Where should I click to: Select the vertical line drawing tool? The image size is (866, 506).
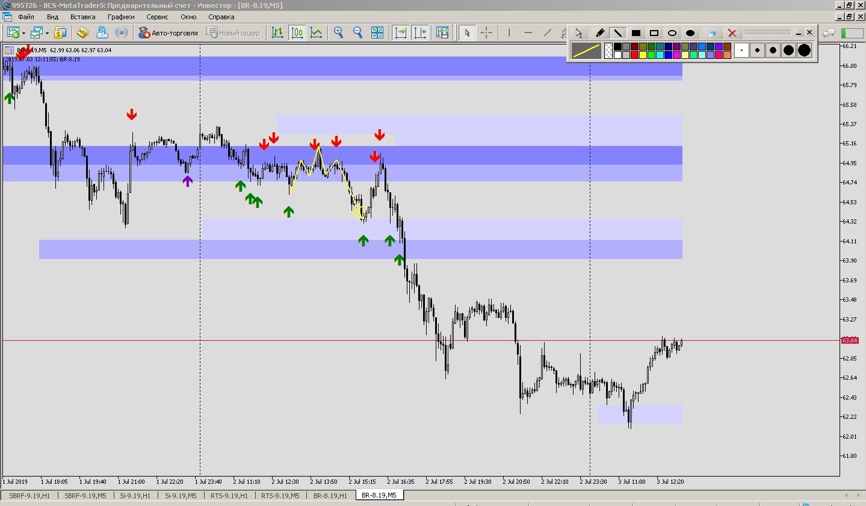coord(509,32)
